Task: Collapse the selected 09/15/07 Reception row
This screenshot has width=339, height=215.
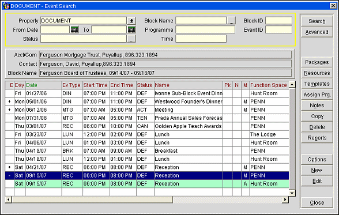Action: pos(9,175)
